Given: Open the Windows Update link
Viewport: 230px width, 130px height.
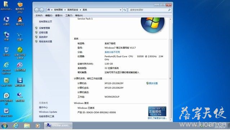Looking at the screenshot, I should pyautogui.click(x=48, y=112).
